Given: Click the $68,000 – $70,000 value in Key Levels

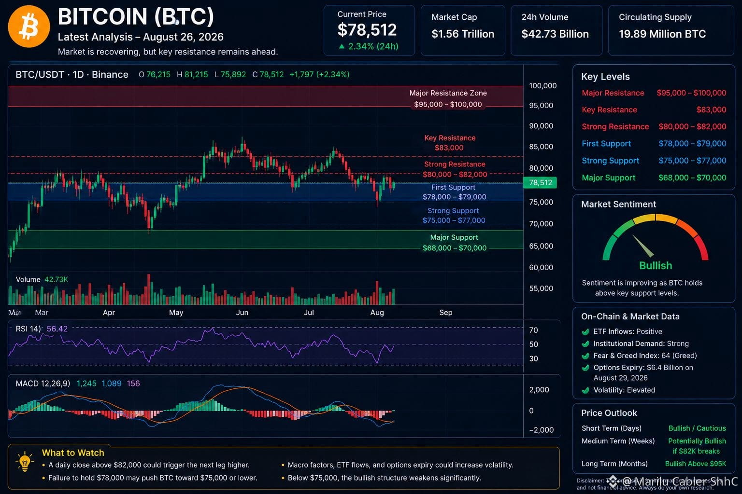Looking at the screenshot, I should pyautogui.click(x=692, y=178).
